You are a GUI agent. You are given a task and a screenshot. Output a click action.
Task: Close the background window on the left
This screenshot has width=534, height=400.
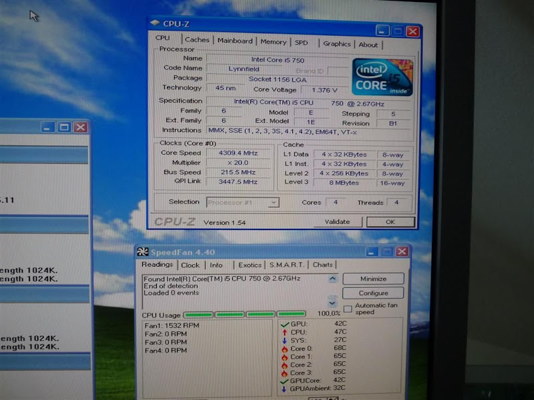81,127
